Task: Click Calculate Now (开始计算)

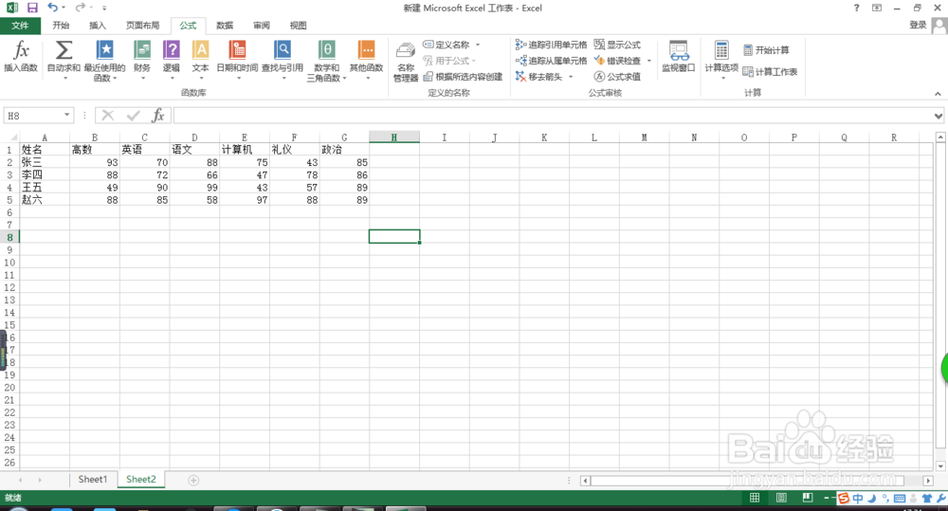Action: tap(766, 50)
